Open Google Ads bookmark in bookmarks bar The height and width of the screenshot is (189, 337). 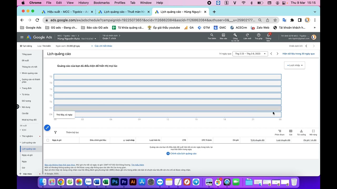point(31,28)
